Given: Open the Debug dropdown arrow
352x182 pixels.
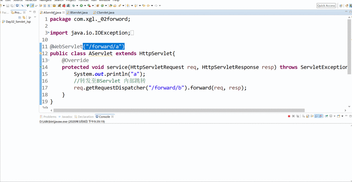Looking at the screenshot, I should tap(77, 5).
